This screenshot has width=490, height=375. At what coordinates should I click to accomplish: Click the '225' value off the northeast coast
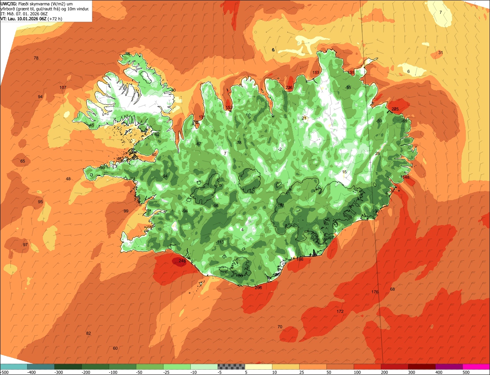[x=395, y=109]
